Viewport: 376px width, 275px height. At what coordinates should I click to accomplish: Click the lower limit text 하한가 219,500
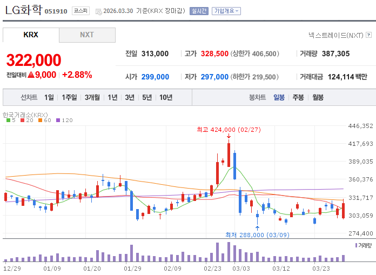(254, 77)
